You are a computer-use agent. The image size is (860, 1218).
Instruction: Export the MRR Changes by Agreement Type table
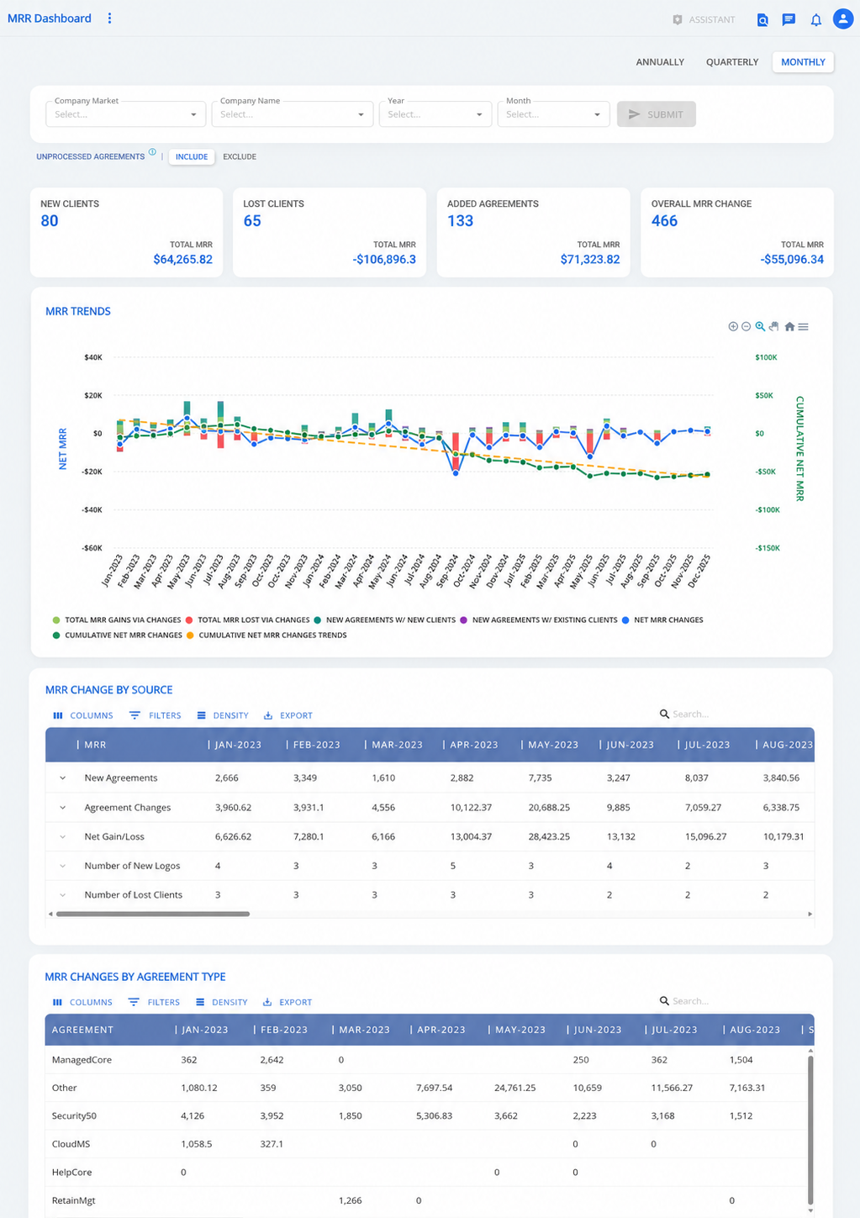(x=288, y=1003)
